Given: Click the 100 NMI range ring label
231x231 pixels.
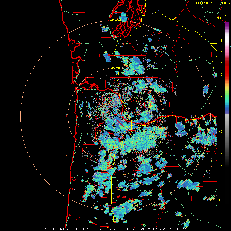Looking at the screenshot, I should pos(115,20).
